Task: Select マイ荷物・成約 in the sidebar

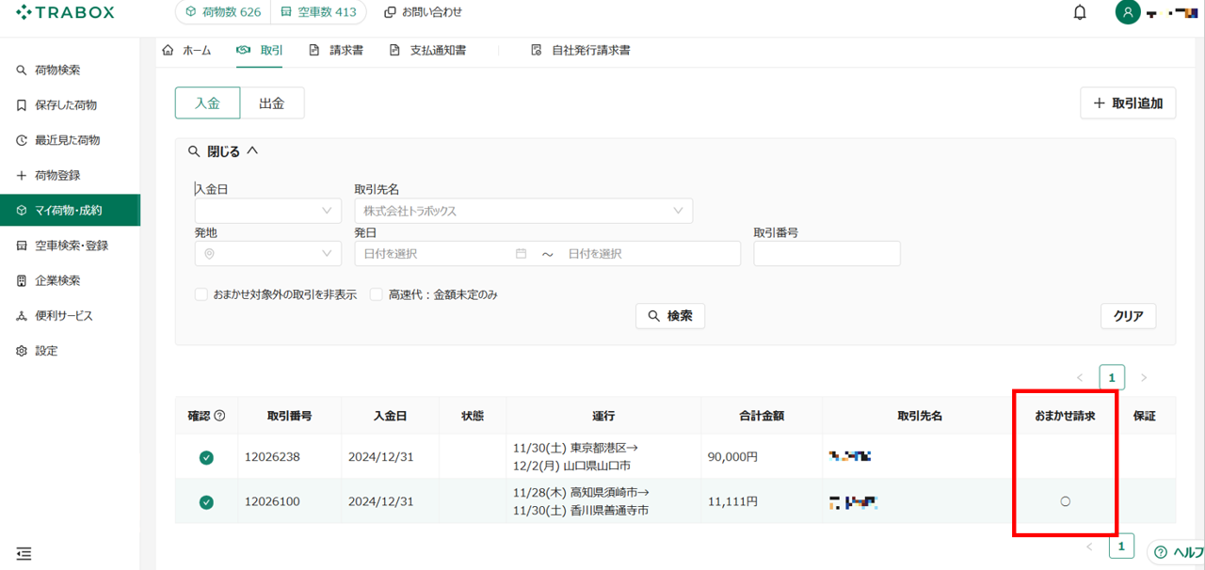Action: tap(70, 211)
